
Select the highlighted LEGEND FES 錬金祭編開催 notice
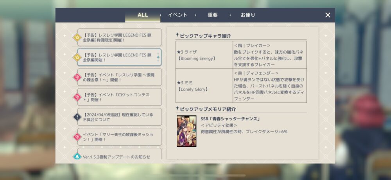(x=119, y=57)
